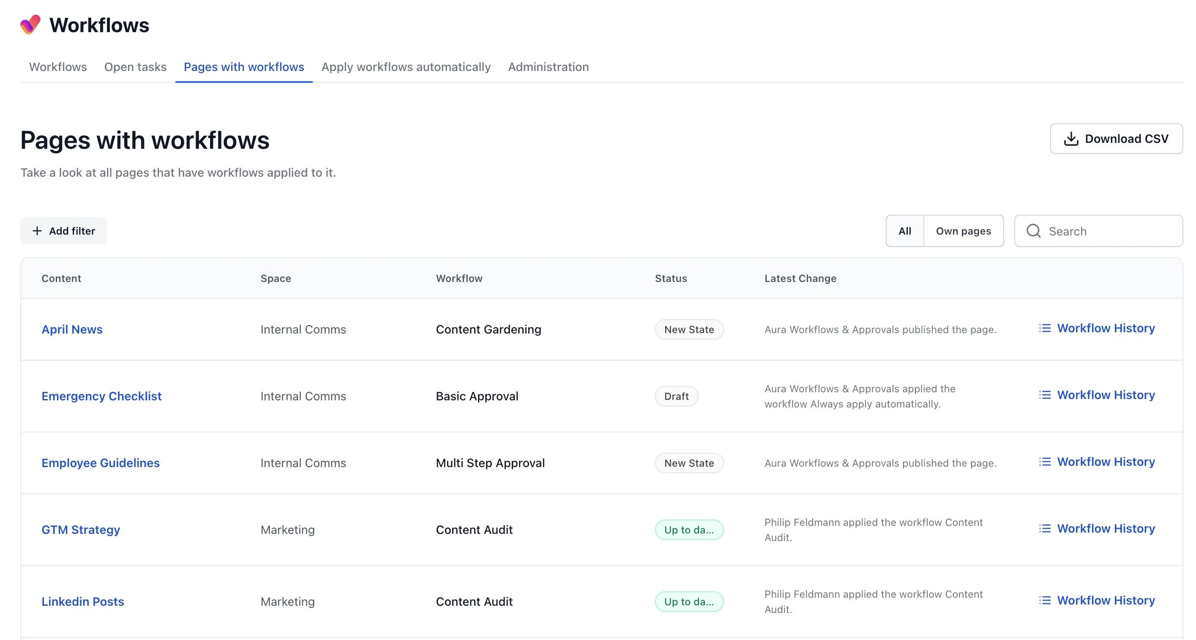Focus the Search input field

tap(1098, 231)
